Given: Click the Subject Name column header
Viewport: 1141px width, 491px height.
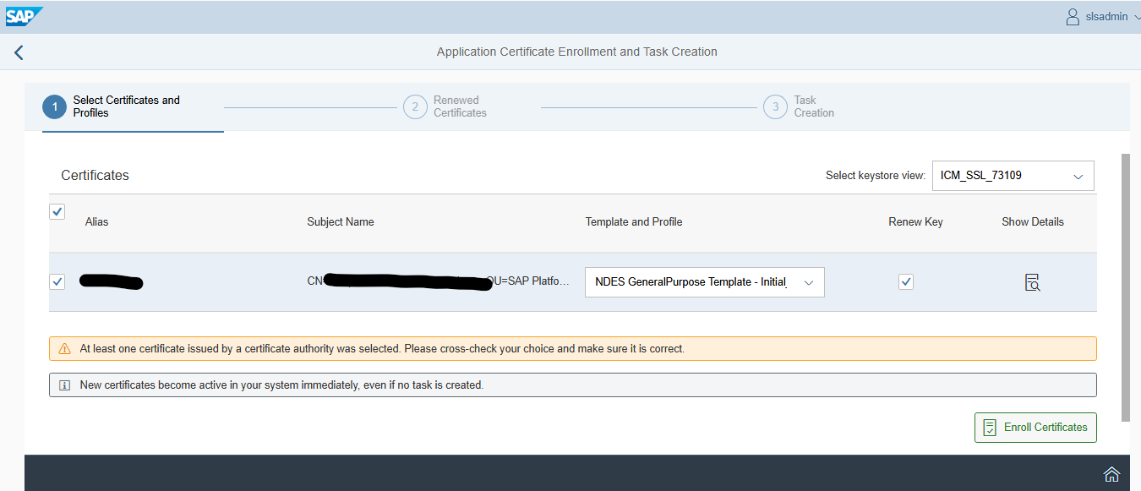Looking at the screenshot, I should click(x=341, y=221).
